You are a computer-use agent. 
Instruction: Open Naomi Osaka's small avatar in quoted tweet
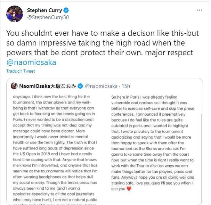[15, 85]
